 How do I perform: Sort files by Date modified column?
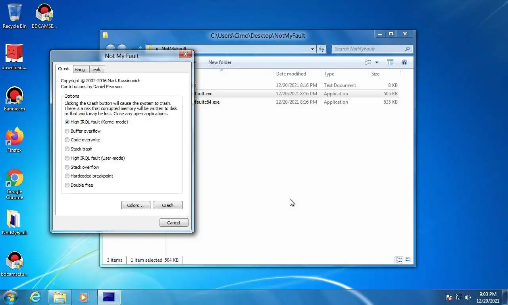[297, 74]
